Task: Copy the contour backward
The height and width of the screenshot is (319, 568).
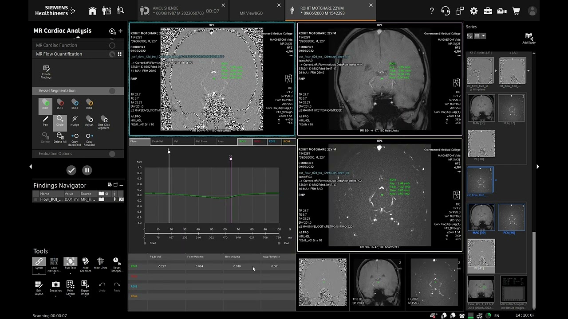Action: click(75, 139)
